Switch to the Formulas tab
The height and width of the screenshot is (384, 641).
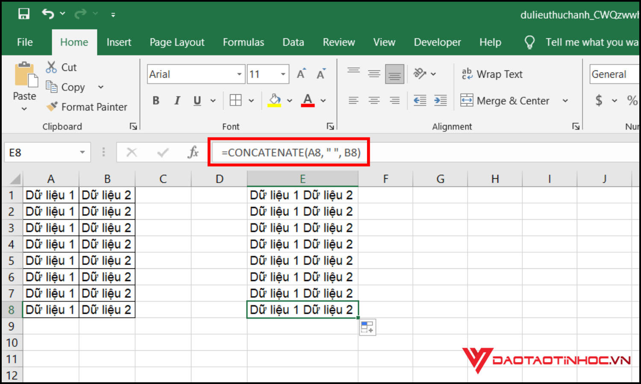point(243,42)
